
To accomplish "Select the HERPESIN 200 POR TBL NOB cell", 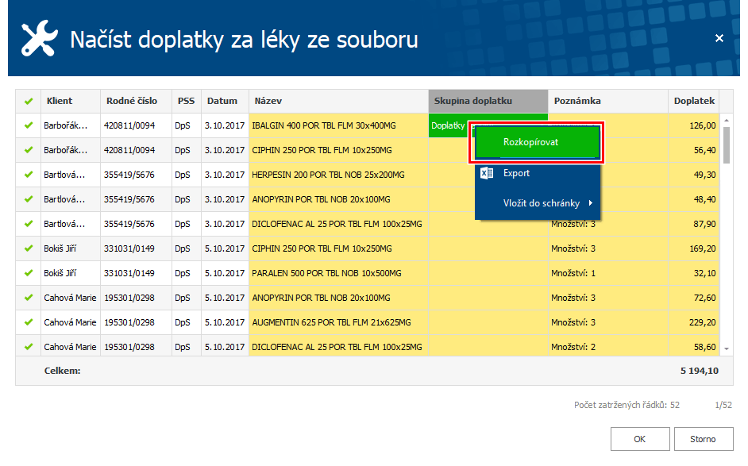I will 339,175.
